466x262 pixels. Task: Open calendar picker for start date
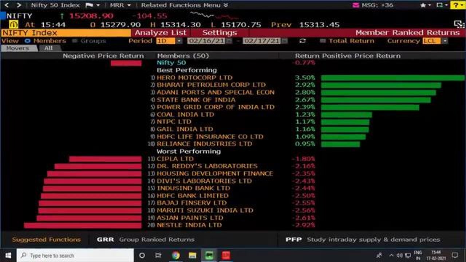click(229, 41)
